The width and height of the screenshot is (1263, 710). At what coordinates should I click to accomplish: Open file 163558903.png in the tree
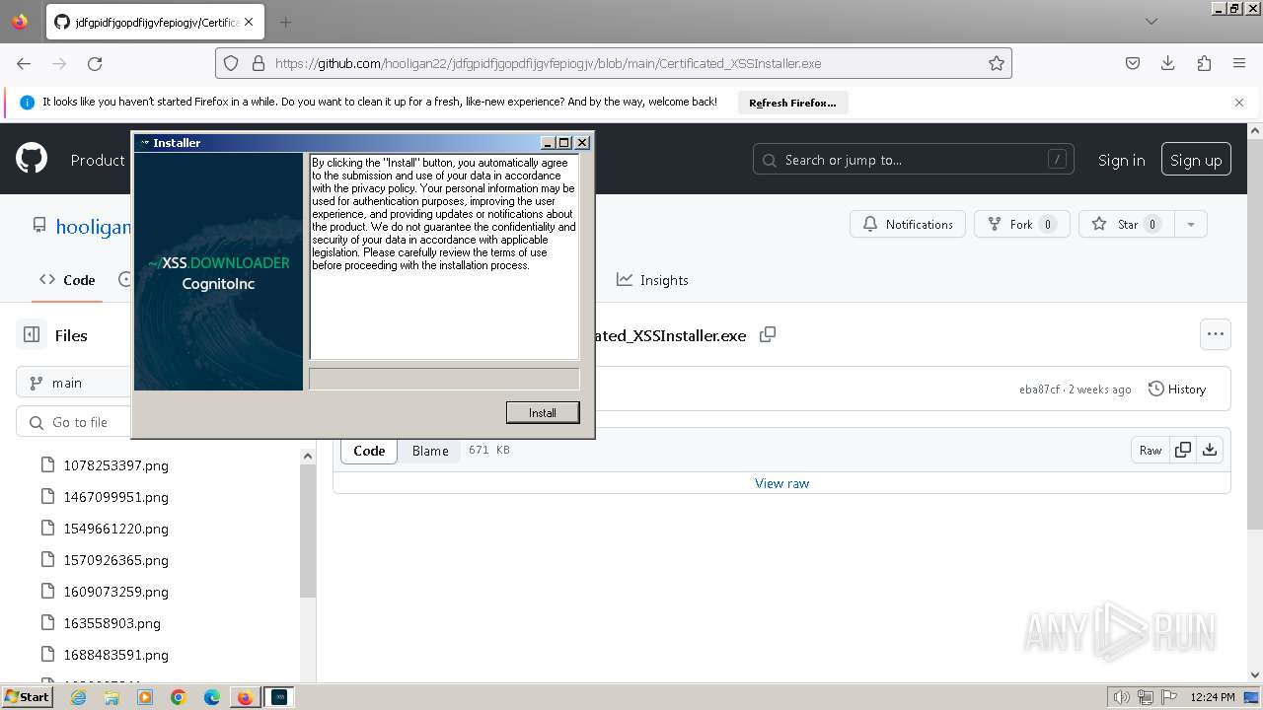pyautogui.click(x=111, y=623)
